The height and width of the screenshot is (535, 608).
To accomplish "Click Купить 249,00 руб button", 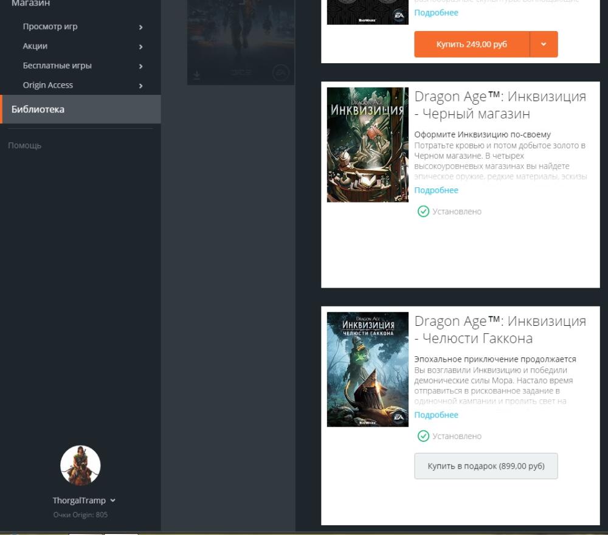I will pyautogui.click(x=472, y=44).
